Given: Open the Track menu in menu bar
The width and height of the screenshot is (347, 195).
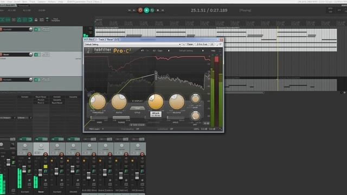Looking at the screenshot, I should coord(33,2).
